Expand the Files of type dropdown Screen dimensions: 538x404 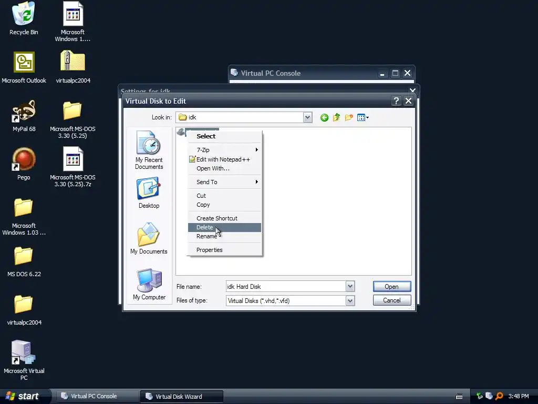coord(350,300)
